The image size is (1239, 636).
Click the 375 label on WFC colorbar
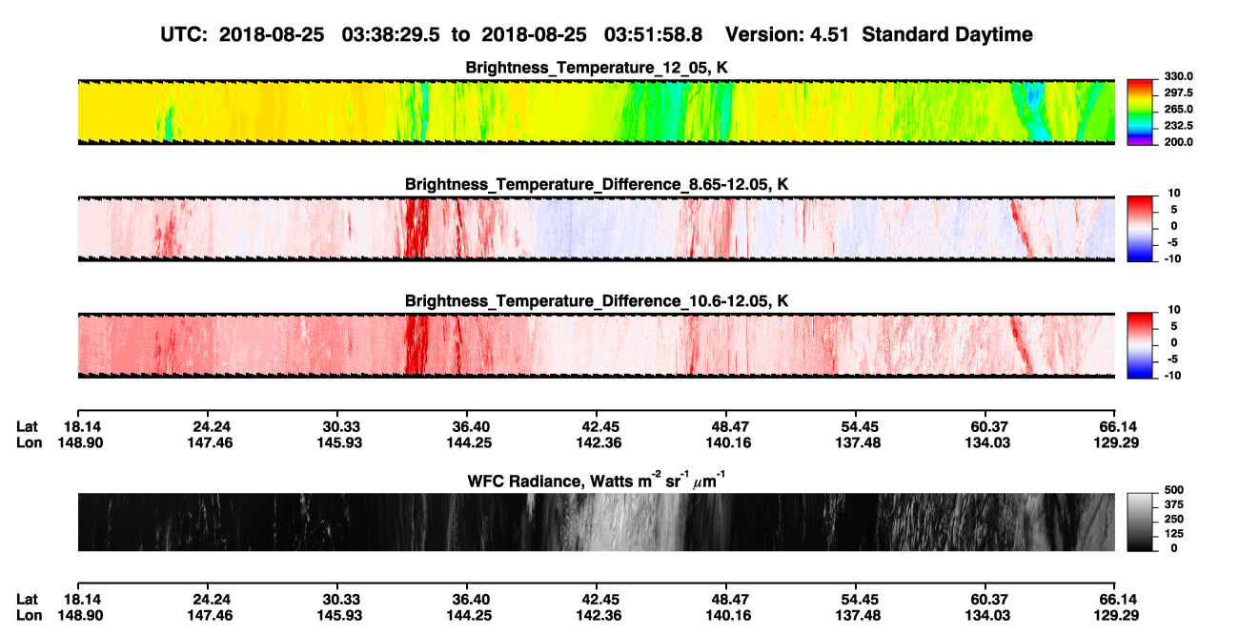1173,503
